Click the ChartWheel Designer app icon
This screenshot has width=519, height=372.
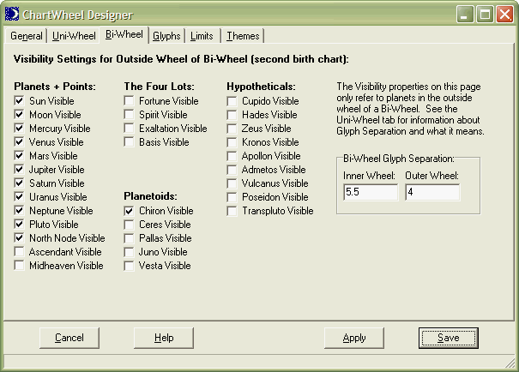pos(12,15)
